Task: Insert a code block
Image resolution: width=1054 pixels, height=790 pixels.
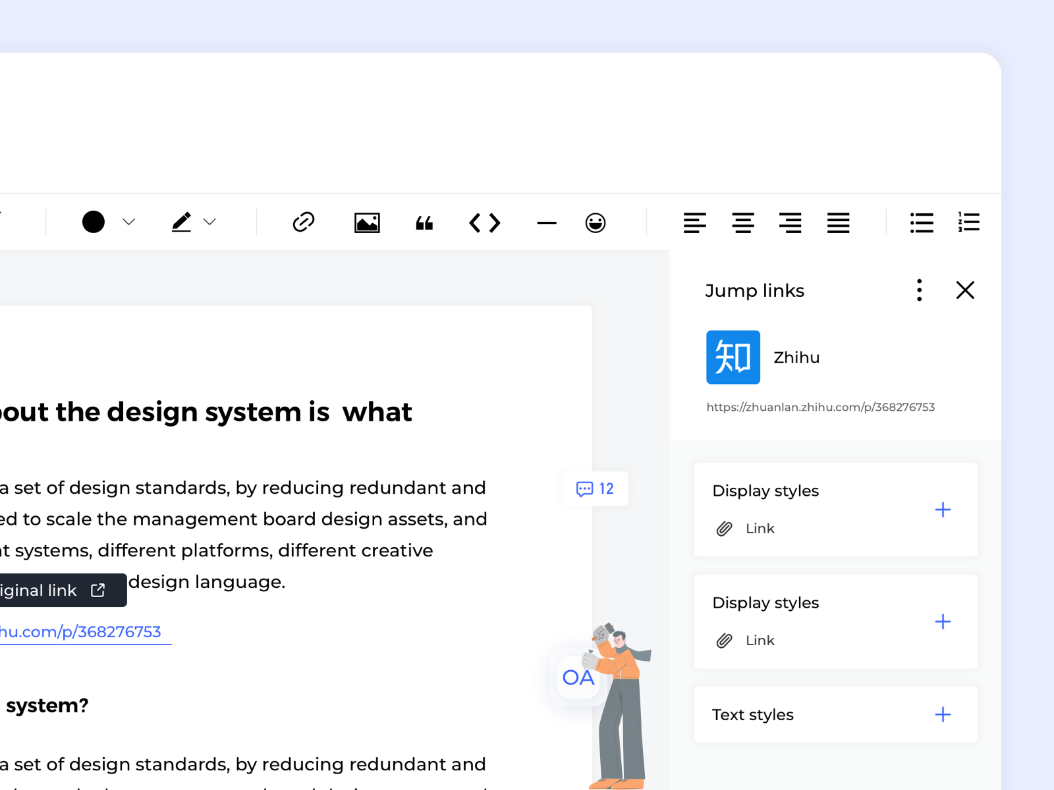Action: pos(484,223)
